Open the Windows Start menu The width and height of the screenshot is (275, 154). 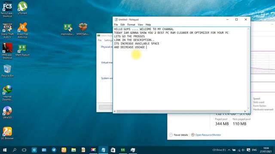pyautogui.click(x=5, y=150)
